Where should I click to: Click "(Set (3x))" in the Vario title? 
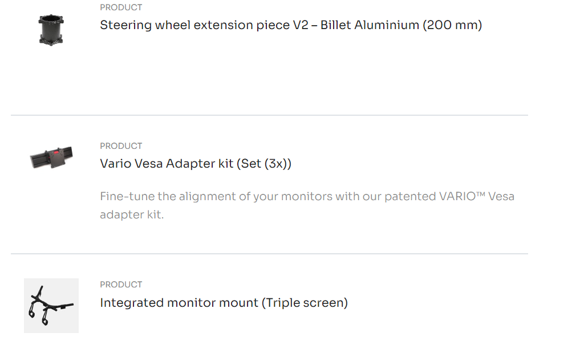pyautogui.click(x=264, y=164)
